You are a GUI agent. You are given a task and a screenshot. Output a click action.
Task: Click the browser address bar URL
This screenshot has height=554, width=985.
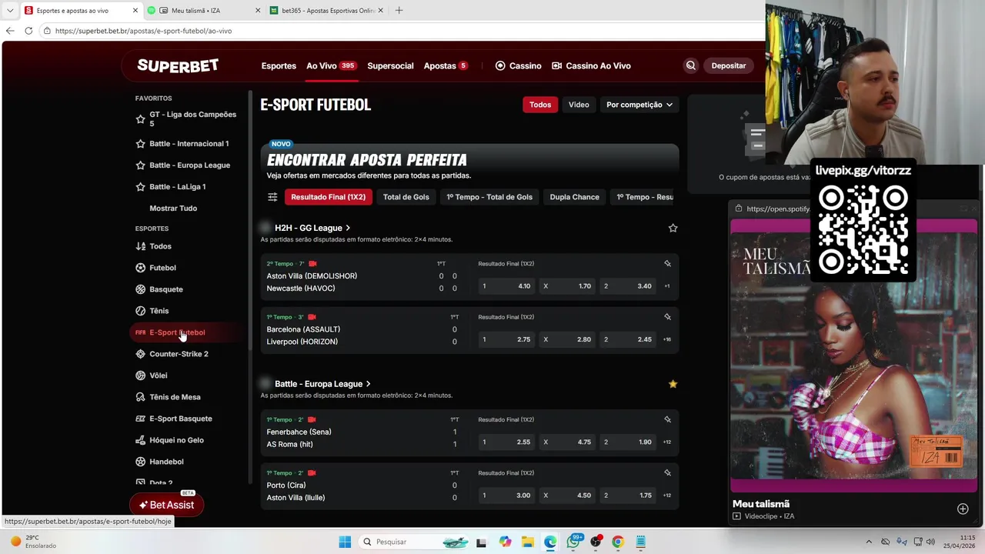coord(143,31)
